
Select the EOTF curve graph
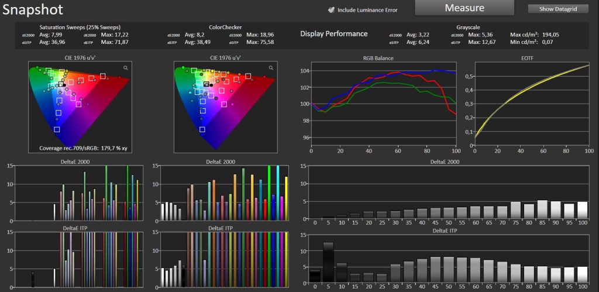(x=528, y=107)
